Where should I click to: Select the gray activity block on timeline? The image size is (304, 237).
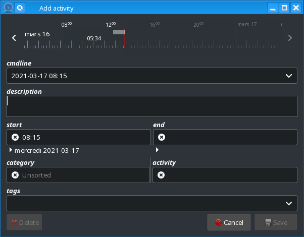tap(119, 32)
